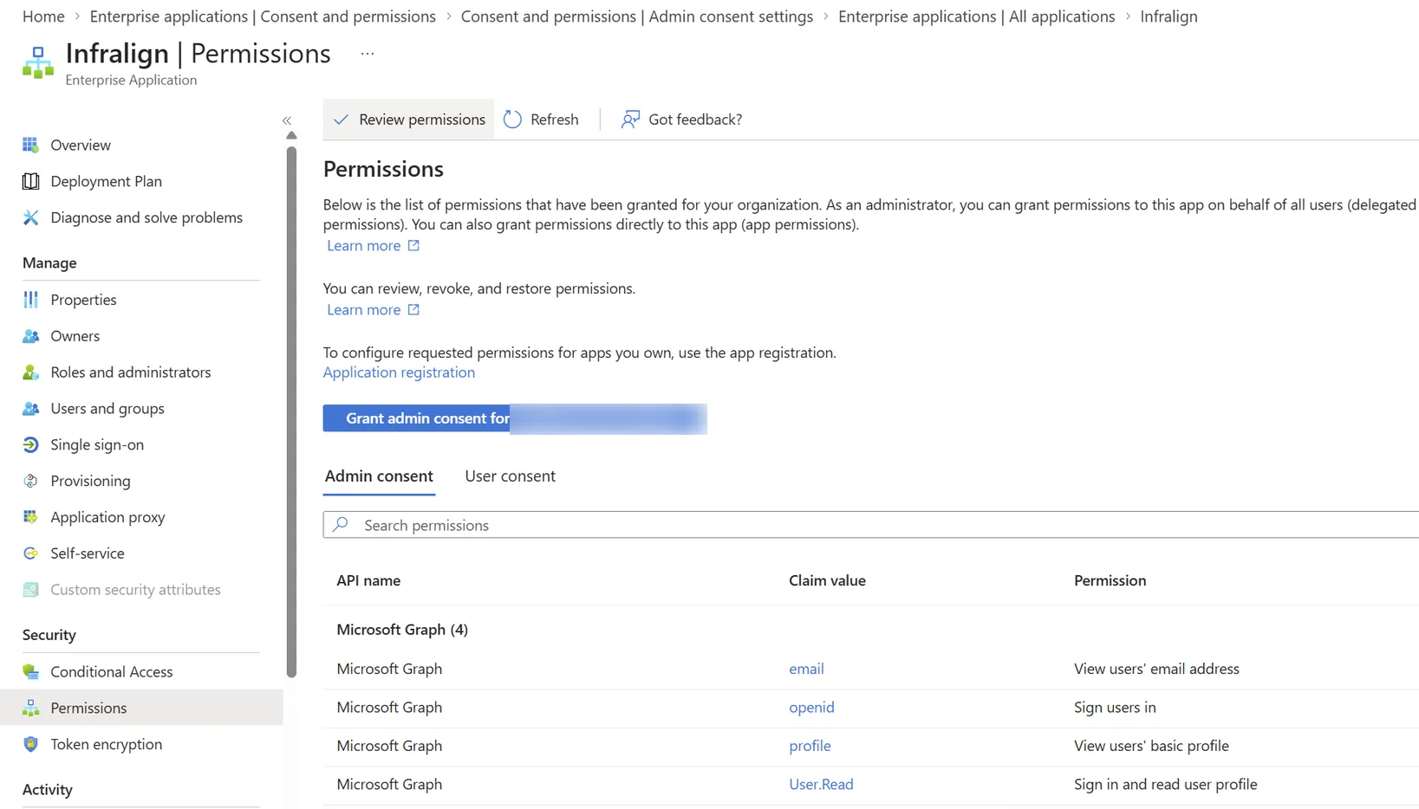Image resolution: width=1419 pixels, height=809 pixels.
Task: Click the Self-service icon
Action: (31, 553)
